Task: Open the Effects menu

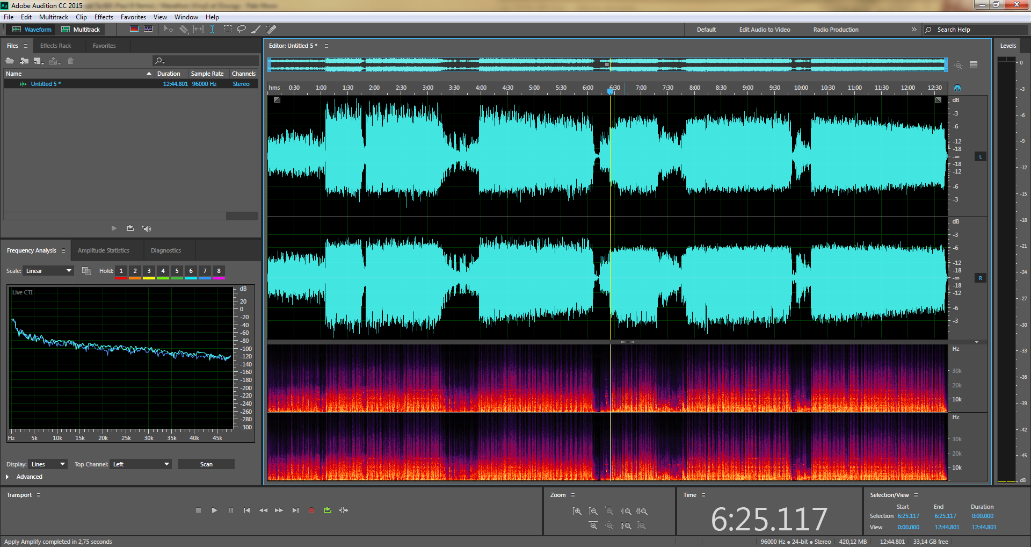Action: coord(104,17)
